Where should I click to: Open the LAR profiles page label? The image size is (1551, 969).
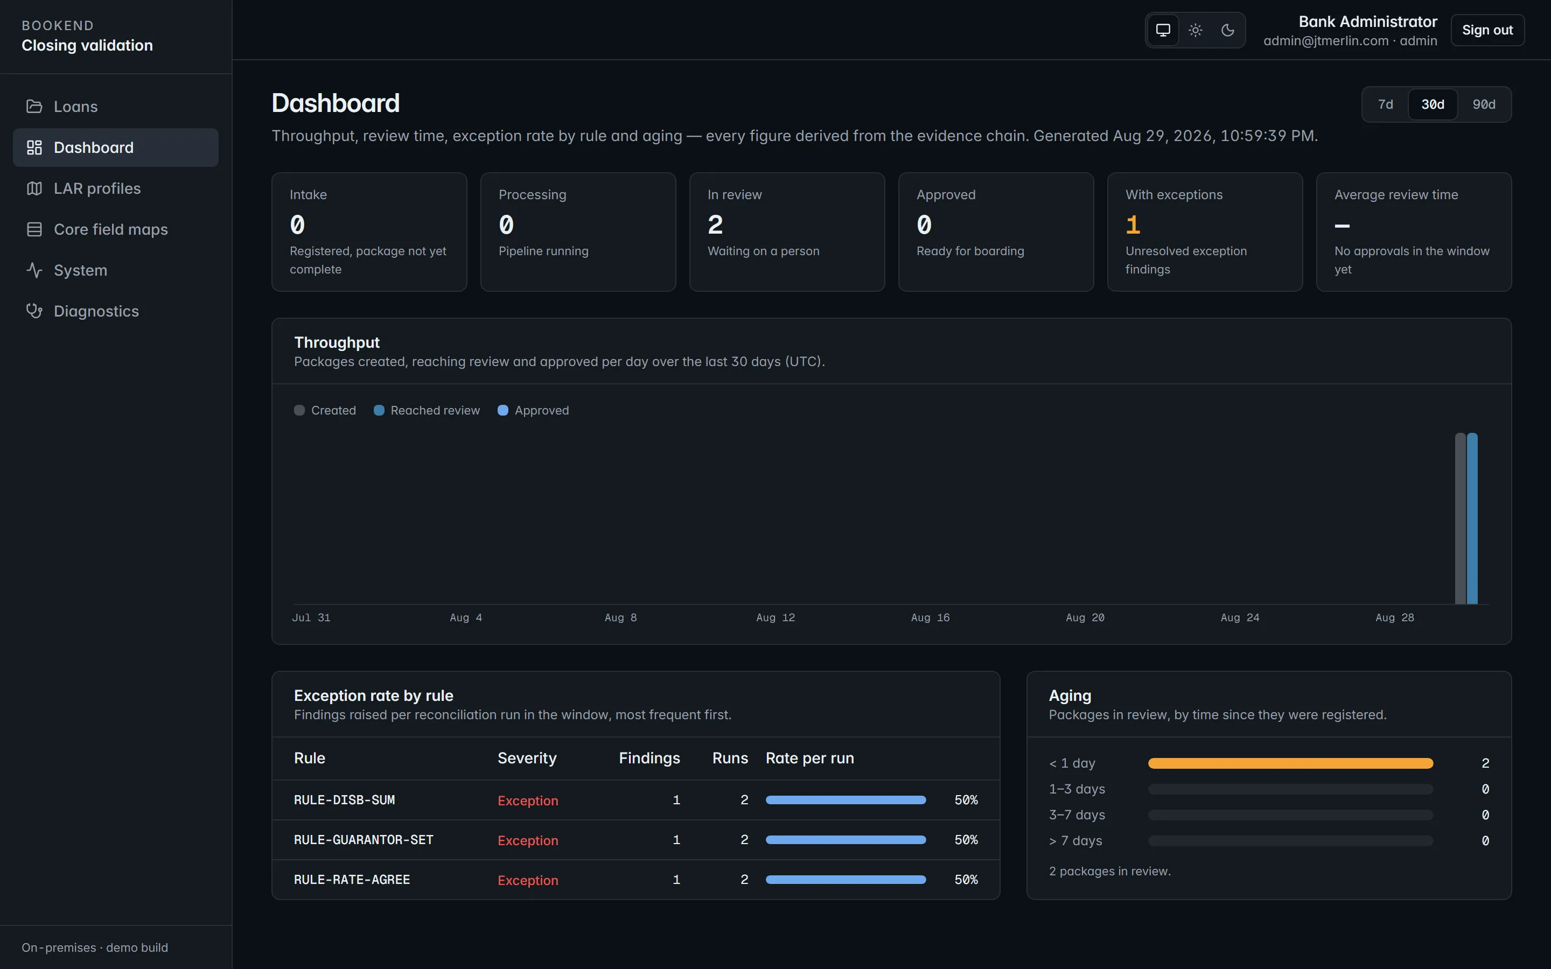pyautogui.click(x=97, y=188)
